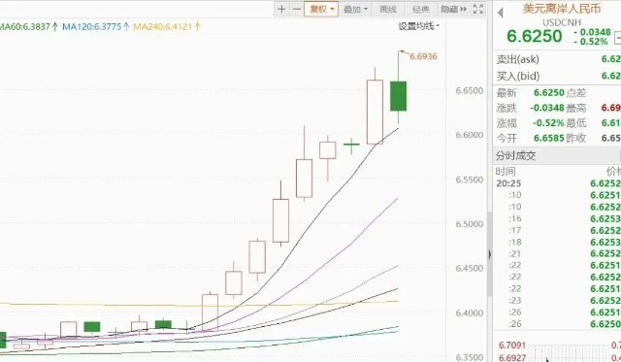Click the MA60:6.3837 indicator label
The width and height of the screenshot is (621, 362).
(28, 26)
